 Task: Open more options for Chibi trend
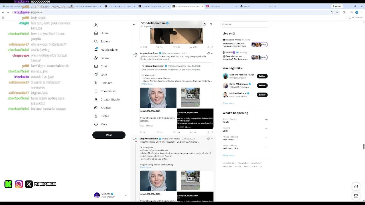pos(266,128)
